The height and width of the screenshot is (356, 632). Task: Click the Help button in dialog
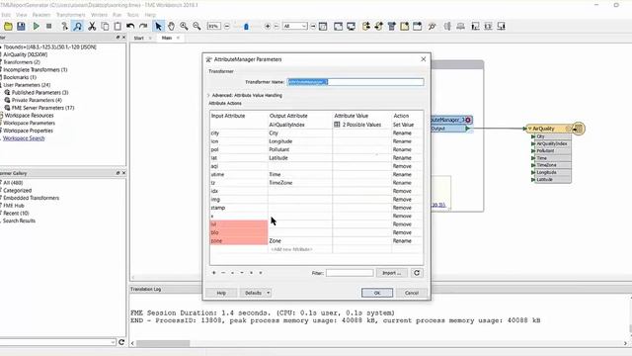click(221, 293)
